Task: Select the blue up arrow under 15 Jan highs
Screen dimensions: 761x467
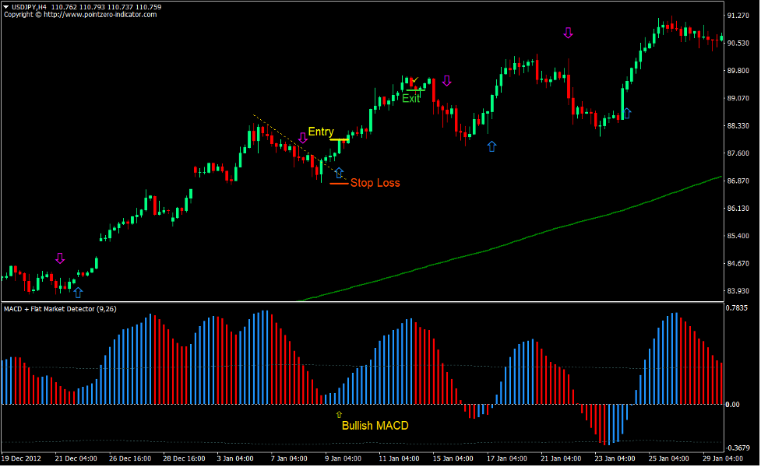Action: tap(491, 146)
